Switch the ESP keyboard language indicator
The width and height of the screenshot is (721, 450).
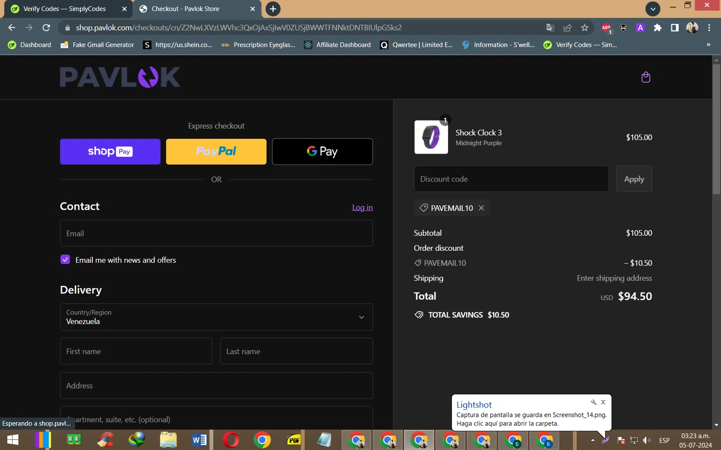tap(664, 440)
